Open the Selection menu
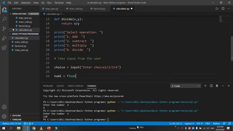The height and width of the screenshot is (131, 233). pos(26,3)
